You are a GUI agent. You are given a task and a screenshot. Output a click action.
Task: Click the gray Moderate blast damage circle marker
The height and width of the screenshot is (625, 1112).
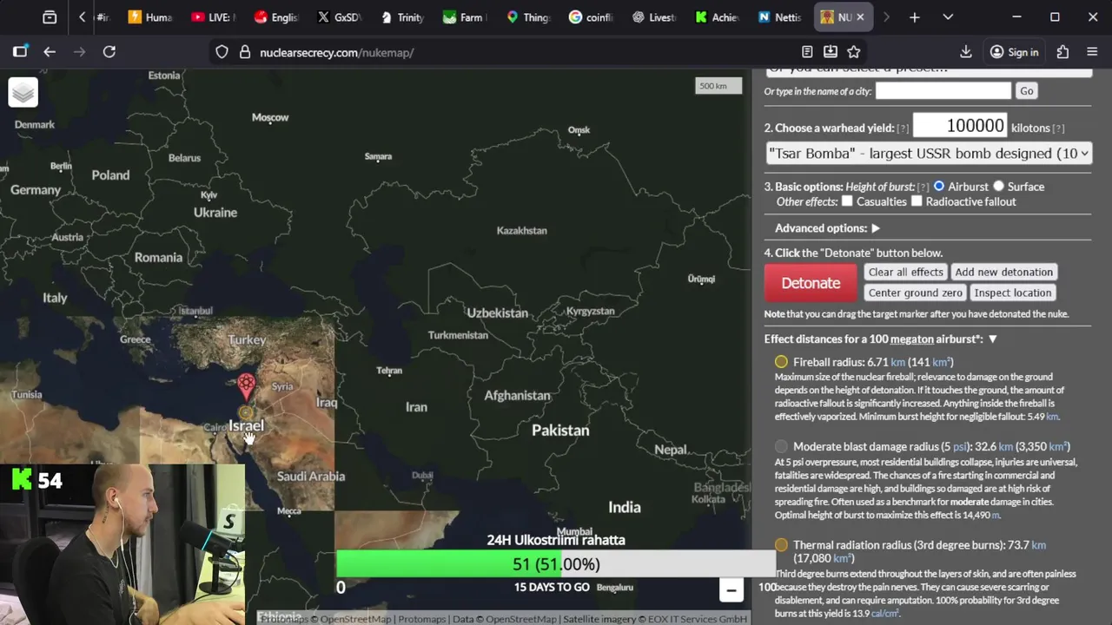pos(781,446)
